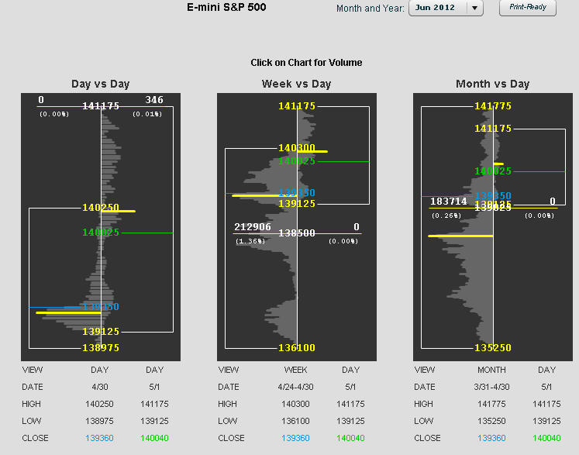Click the 138975 low value in Day table
Viewport: 579px width, 455px height.
coord(99,421)
